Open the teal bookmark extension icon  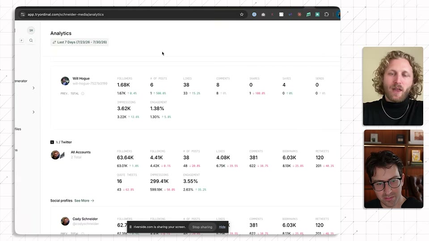[317, 14]
